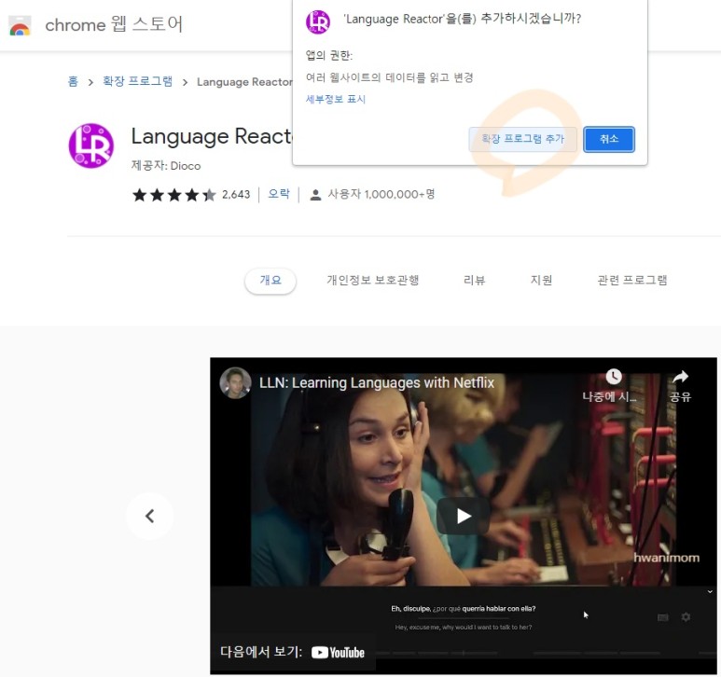The width and height of the screenshot is (721, 677).
Task: Click the 'Language Reactor' breadcrumb text
Action: pyautogui.click(x=244, y=82)
